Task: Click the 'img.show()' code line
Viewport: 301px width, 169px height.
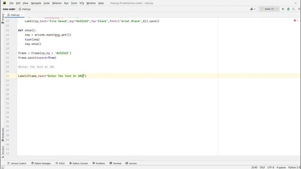Action: coord(33,44)
